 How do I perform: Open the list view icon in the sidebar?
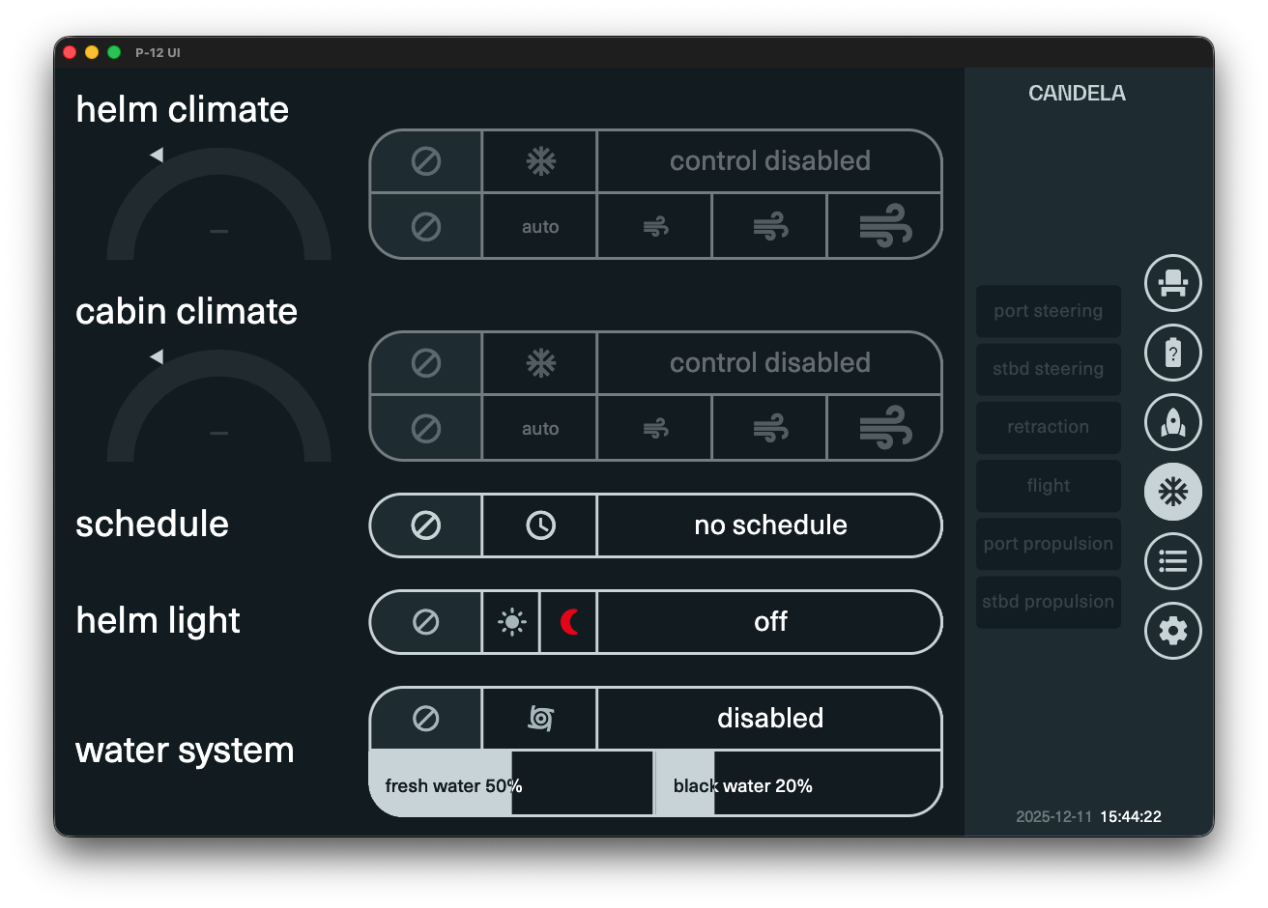(1172, 561)
